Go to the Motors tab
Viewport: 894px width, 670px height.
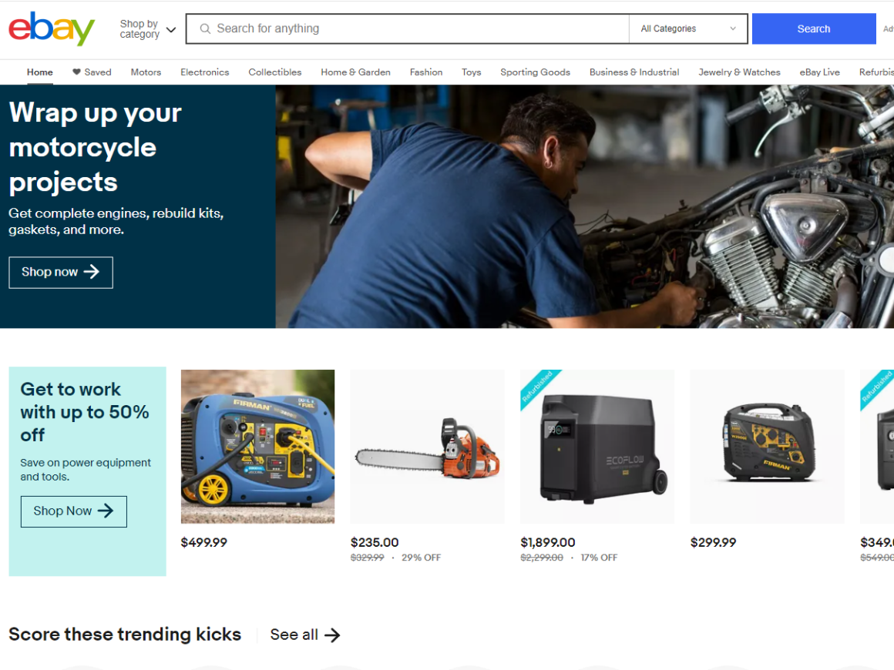146,72
